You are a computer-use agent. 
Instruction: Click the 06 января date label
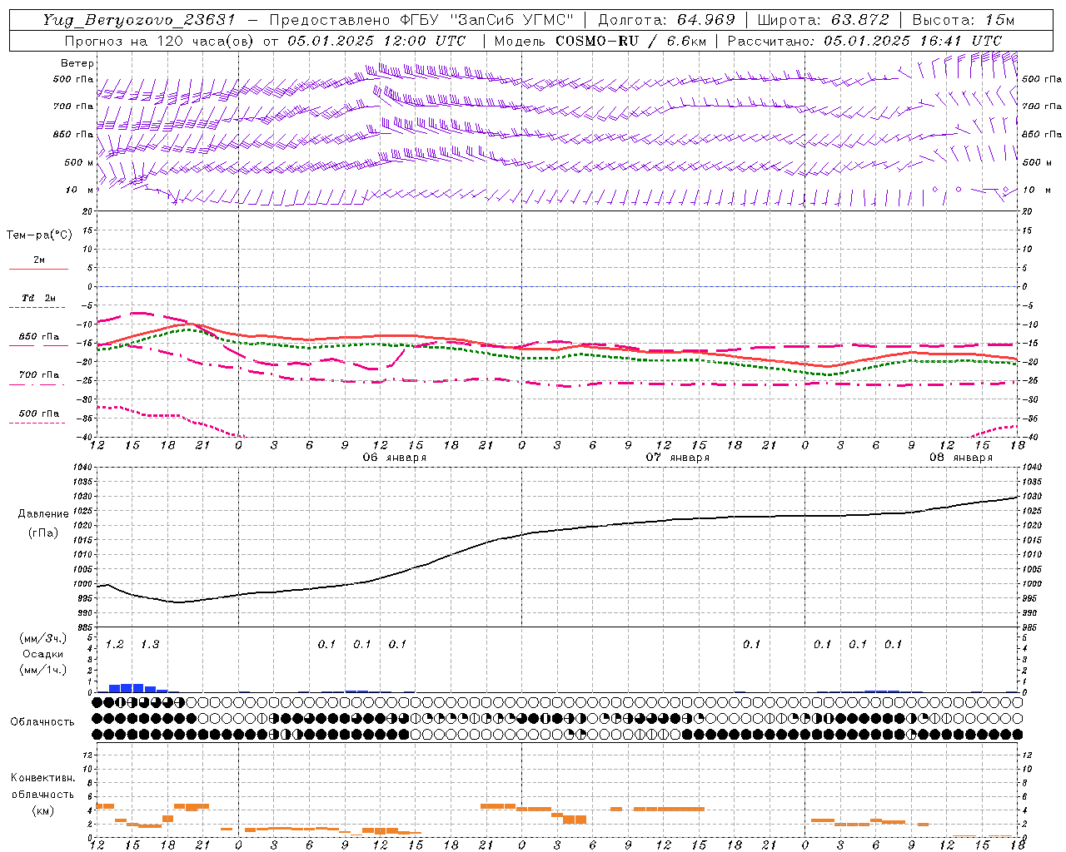pos(395,458)
